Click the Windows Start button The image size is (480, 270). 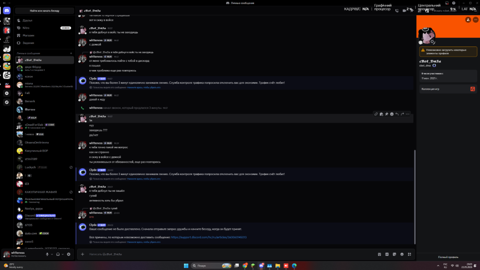(x=186, y=266)
